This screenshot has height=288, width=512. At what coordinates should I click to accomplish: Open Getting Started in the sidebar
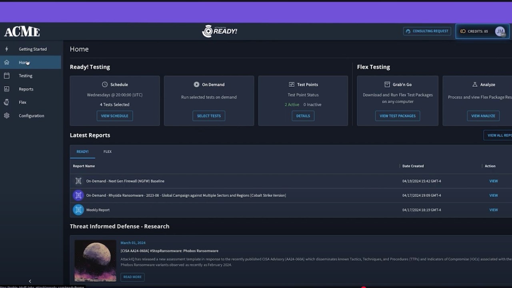pos(30,49)
